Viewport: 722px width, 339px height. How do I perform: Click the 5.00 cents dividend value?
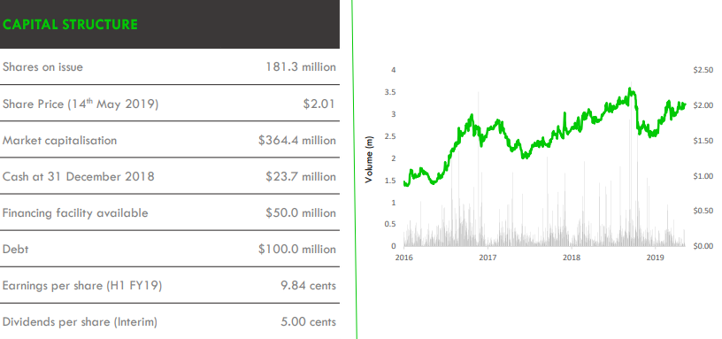(x=308, y=322)
